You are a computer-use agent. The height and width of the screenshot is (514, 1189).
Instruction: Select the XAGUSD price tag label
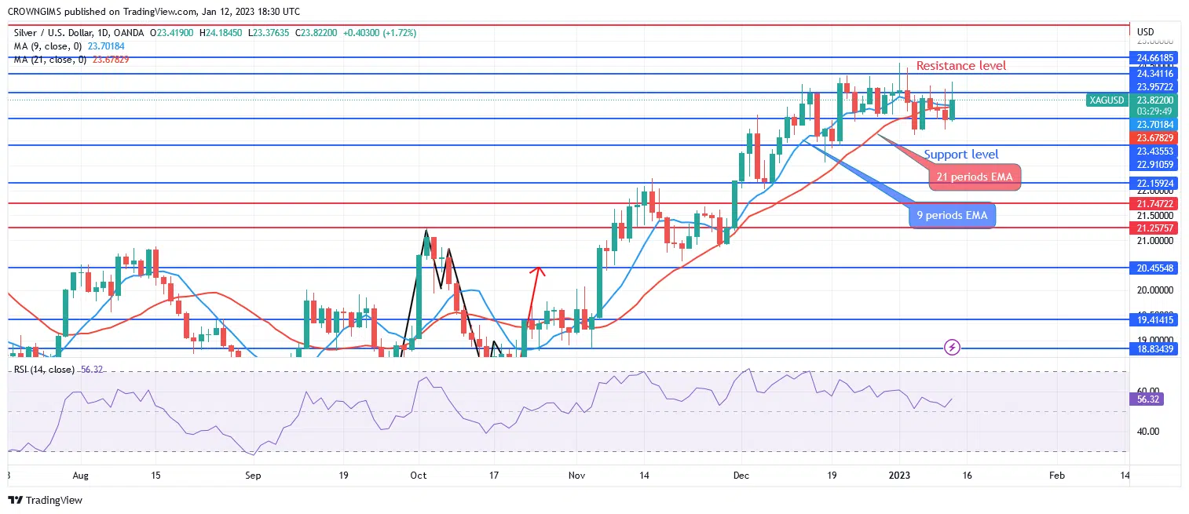(1107, 100)
